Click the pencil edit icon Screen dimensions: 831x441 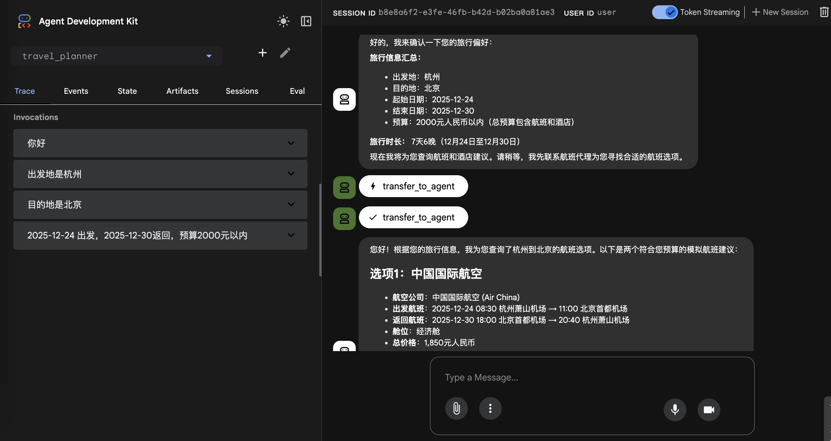click(285, 53)
